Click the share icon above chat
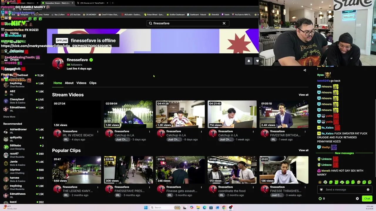Screen dimensions: 376x211 [x=305, y=70]
